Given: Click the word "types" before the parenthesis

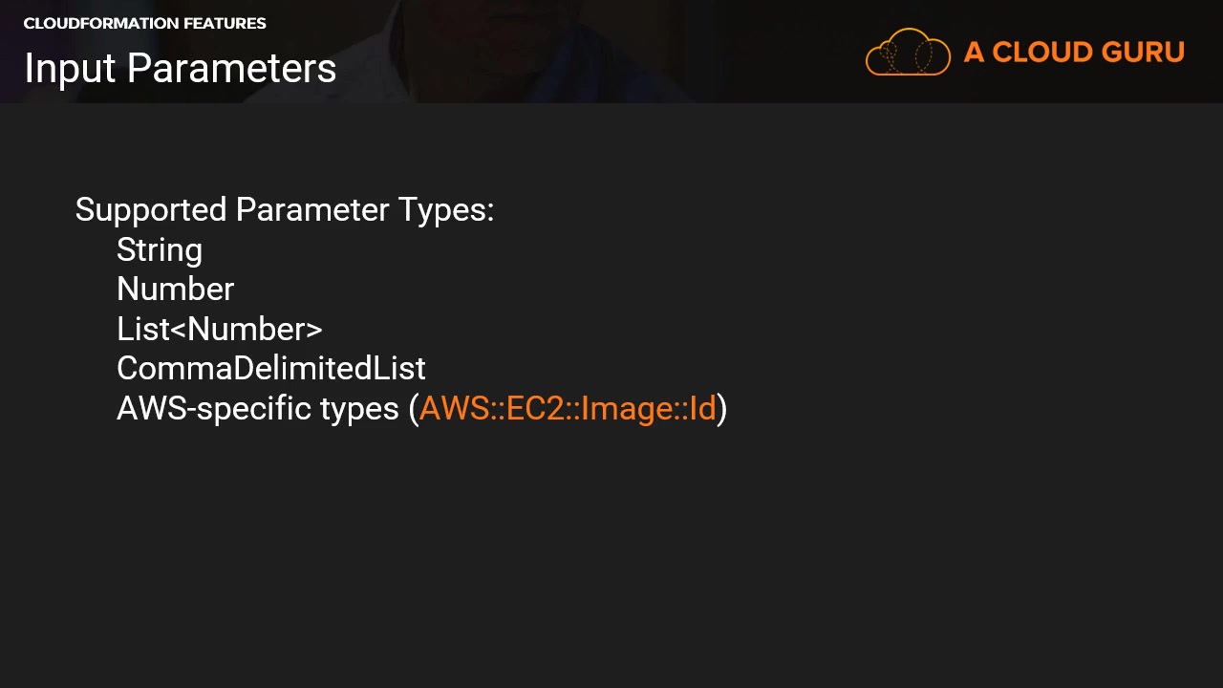Looking at the screenshot, I should coord(359,409).
